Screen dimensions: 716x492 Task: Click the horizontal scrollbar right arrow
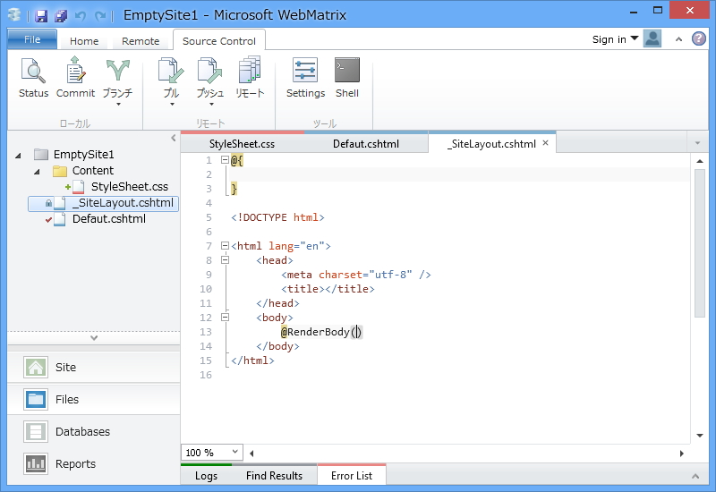pyautogui.click(x=681, y=454)
